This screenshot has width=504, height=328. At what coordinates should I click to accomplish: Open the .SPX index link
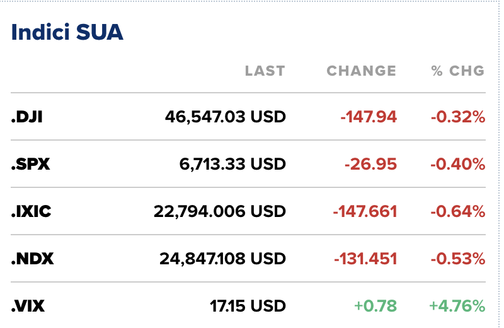(30, 164)
